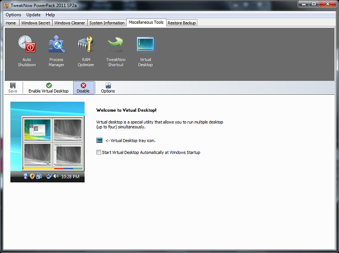Switch to System Information tab
This screenshot has width=339, height=253.
(x=107, y=23)
